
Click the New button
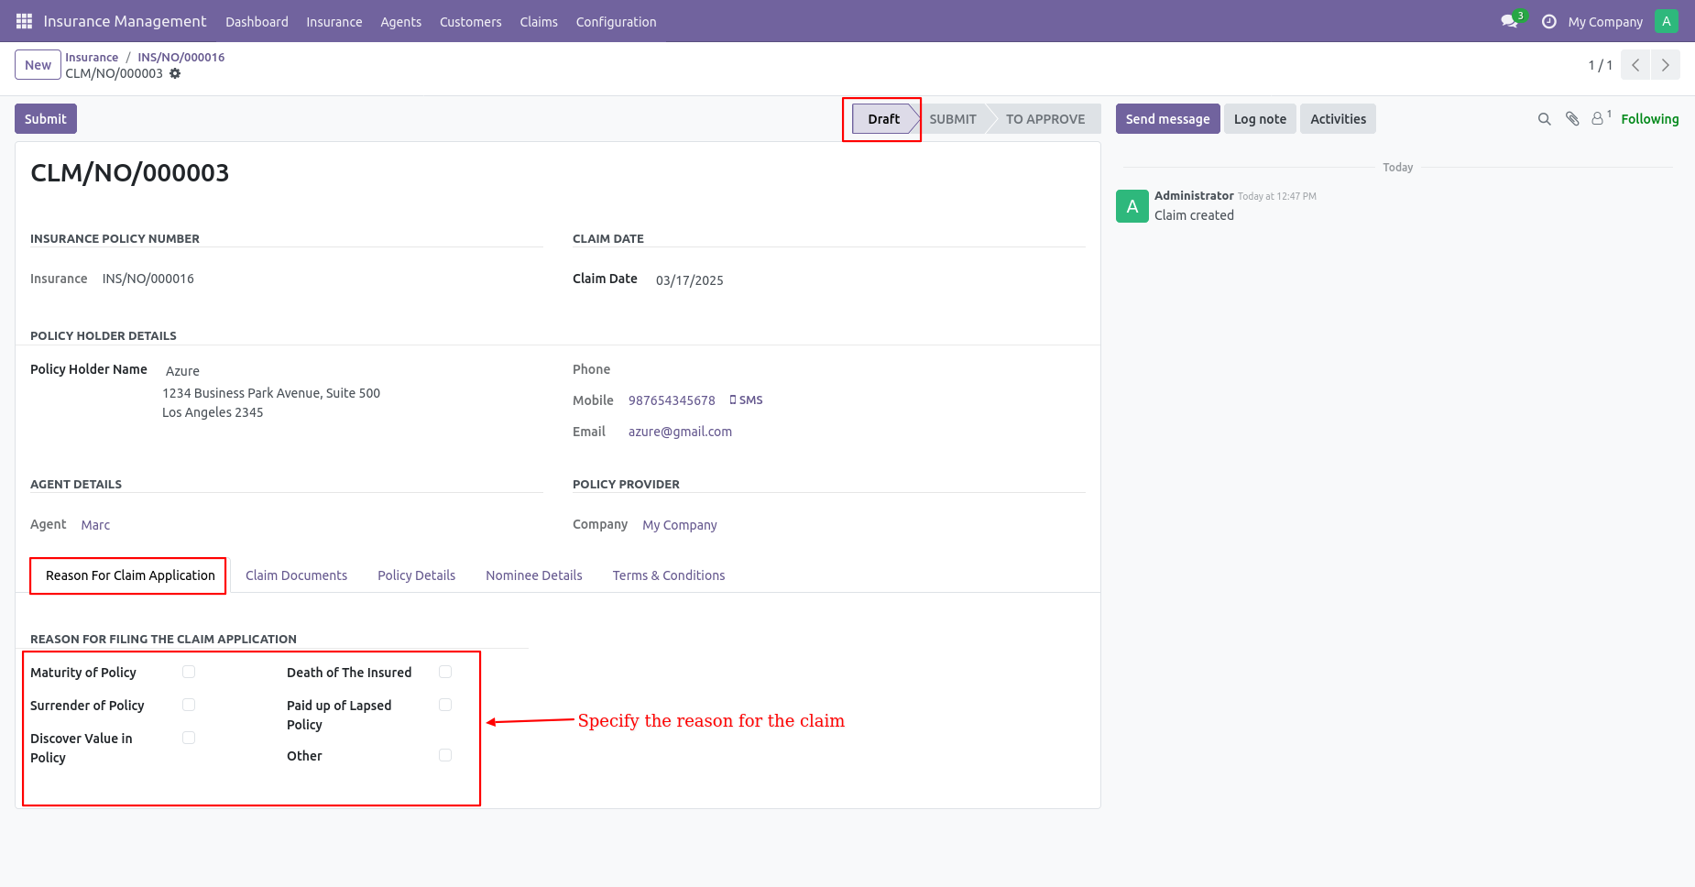coord(38,65)
